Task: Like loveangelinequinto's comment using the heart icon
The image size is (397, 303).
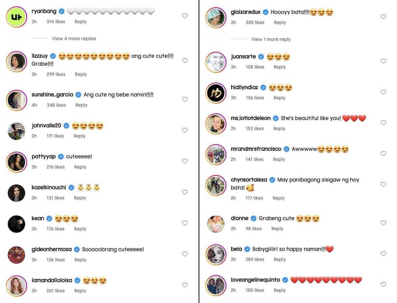Action: pyautogui.click(x=383, y=285)
